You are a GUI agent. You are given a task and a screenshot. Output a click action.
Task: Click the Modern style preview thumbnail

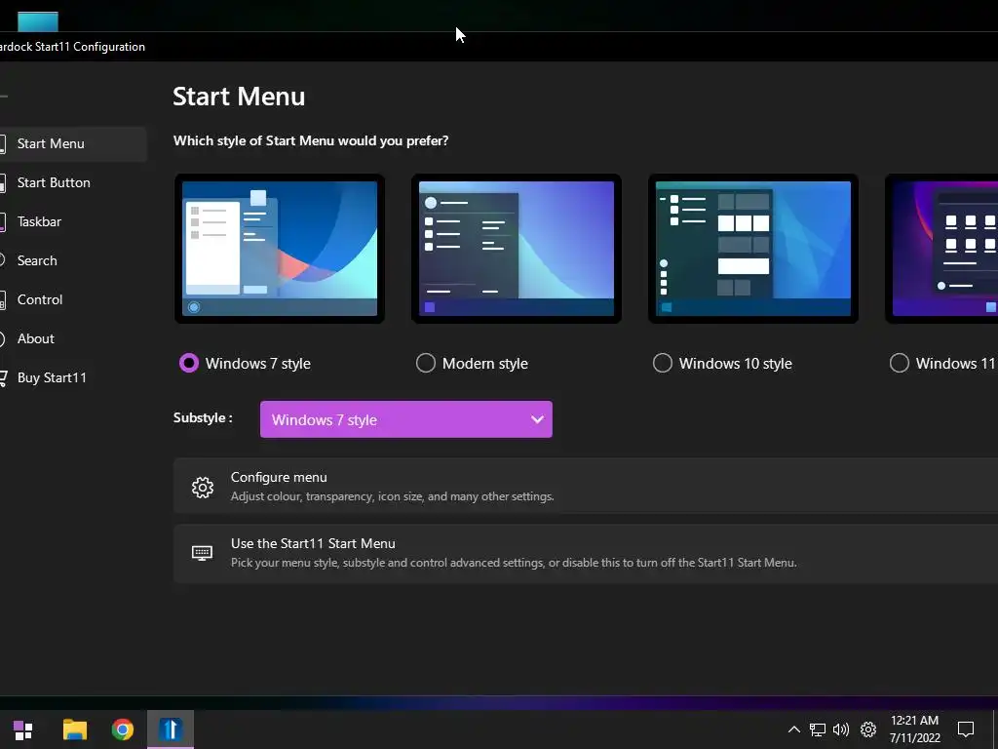point(517,249)
